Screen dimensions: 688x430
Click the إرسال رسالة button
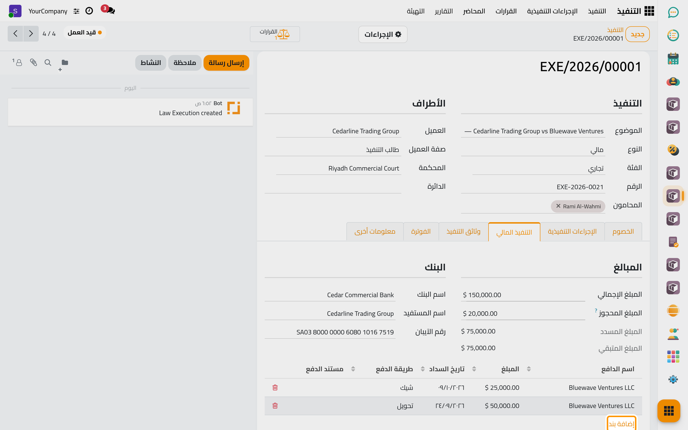(x=226, y=63)
